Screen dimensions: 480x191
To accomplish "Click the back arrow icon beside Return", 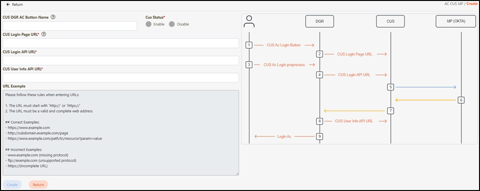I will coord(8,4).
